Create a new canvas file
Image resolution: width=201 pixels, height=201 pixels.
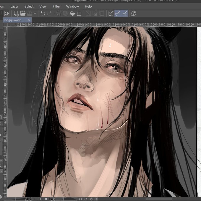click(x=16, y=13)
